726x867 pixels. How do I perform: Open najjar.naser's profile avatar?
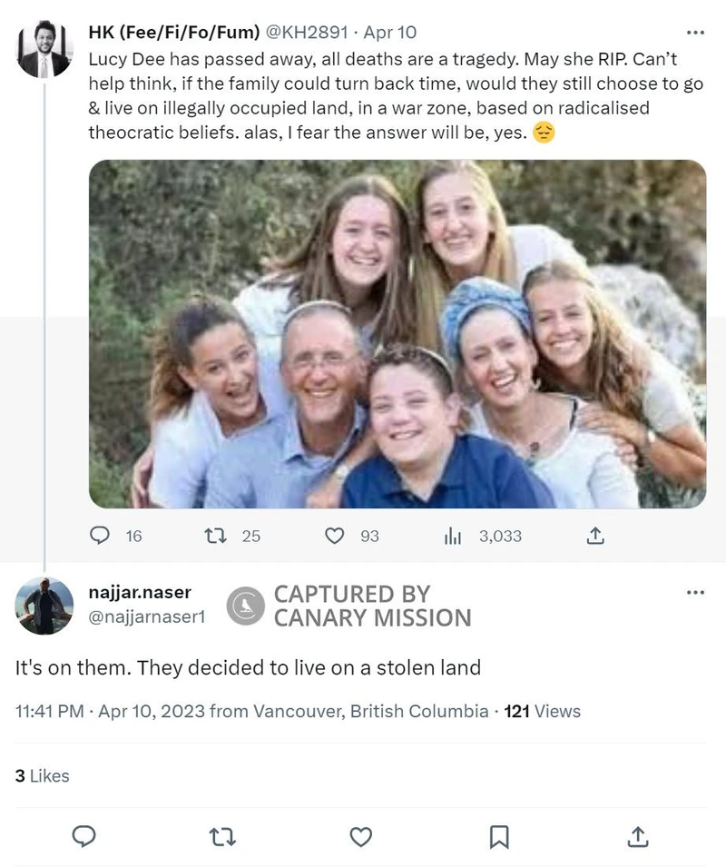44,606
